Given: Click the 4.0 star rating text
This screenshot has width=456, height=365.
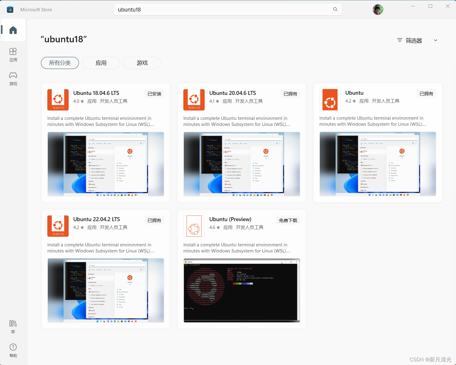Looking at the screenshot, I should [78, 101].
